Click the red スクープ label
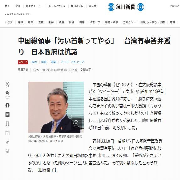The image size is (180, 180). (x=23, y=62)
